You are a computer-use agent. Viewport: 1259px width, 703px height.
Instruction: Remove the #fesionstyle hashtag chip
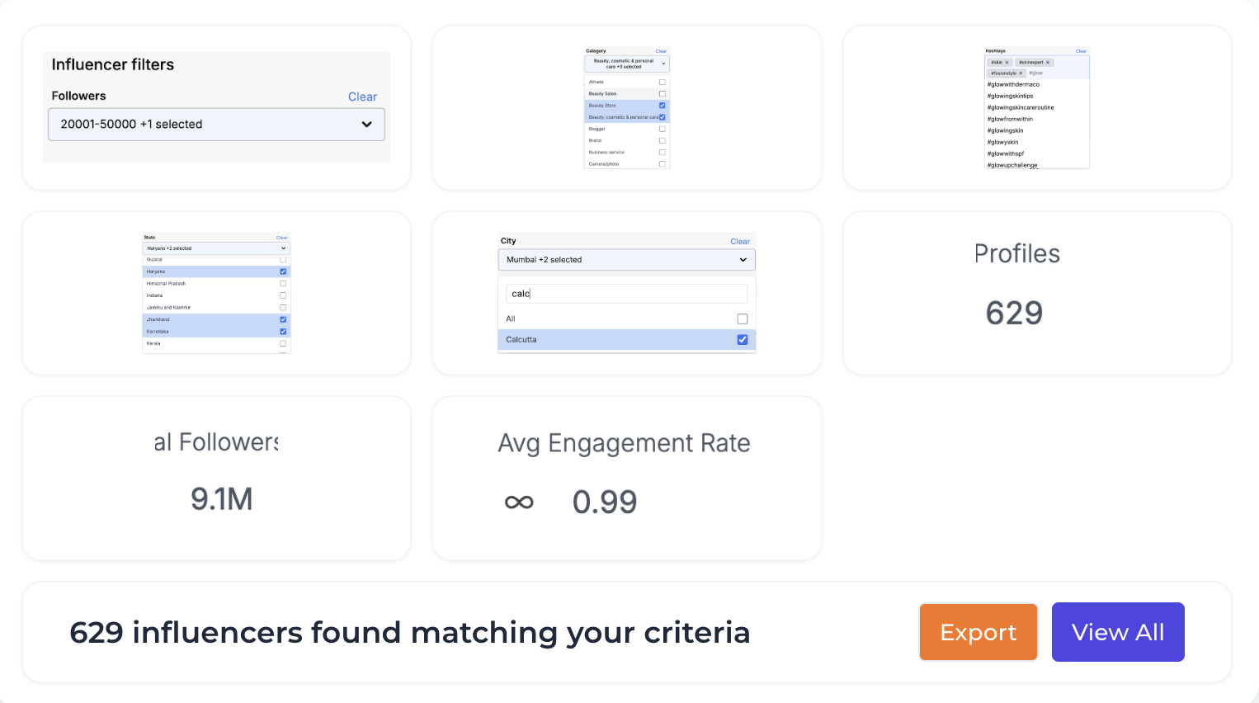point(1021,73)
